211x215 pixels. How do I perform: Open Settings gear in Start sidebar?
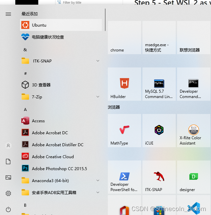[8, 193]
